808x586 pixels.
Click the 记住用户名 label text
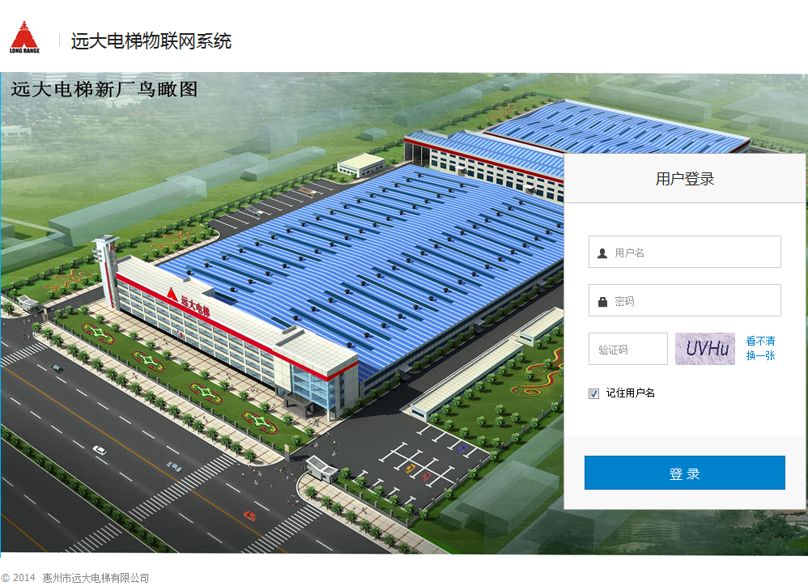(x=630, y=393)
